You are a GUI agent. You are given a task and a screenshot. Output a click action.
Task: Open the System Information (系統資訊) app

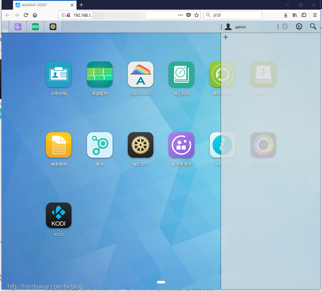222,145
